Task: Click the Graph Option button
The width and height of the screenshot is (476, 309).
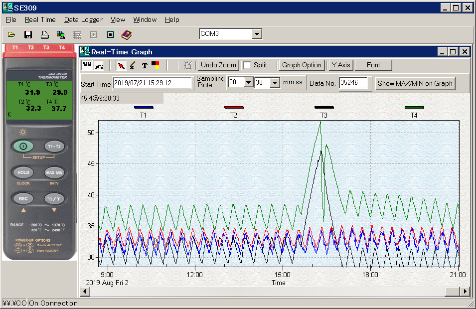Action: coord(302,65)
